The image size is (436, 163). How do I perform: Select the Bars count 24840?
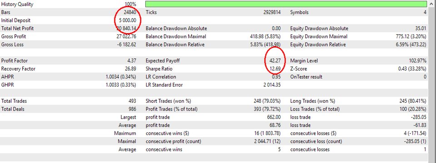pos(130,12)
